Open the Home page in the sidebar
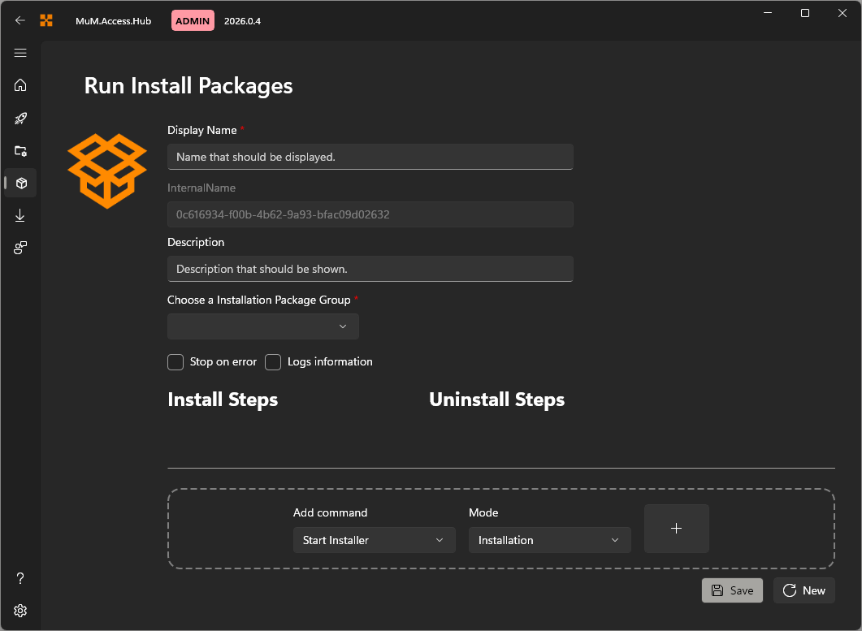The height and width of the screenshot is (631, 862). coord(20,85)
